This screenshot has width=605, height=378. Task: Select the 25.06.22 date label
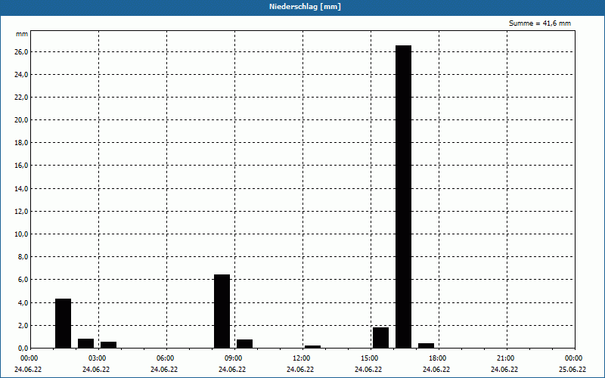tap(572, 370)
